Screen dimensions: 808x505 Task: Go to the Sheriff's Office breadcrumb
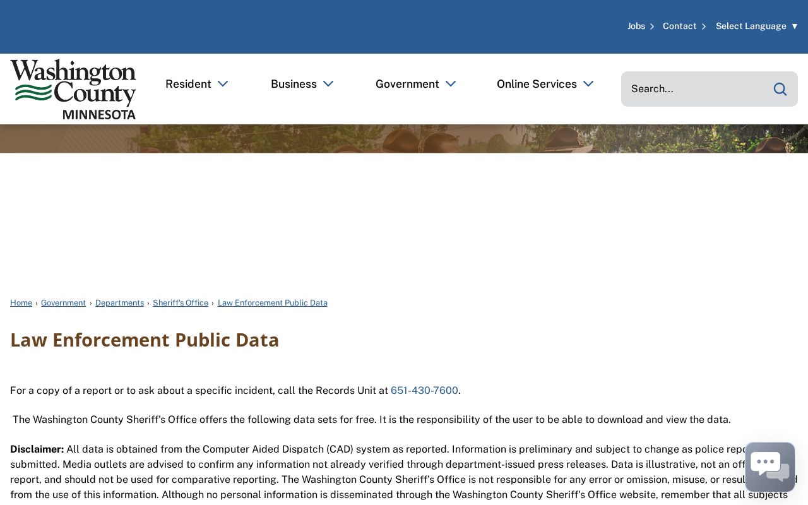[181, 303]
